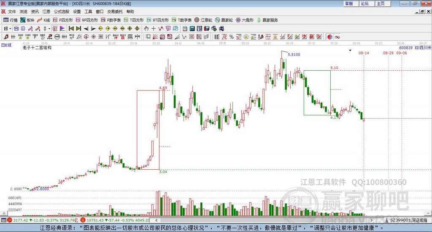This screenshot has height=232, width=432.
Task: Open the T四方形 tool
Action: (134, 20)
